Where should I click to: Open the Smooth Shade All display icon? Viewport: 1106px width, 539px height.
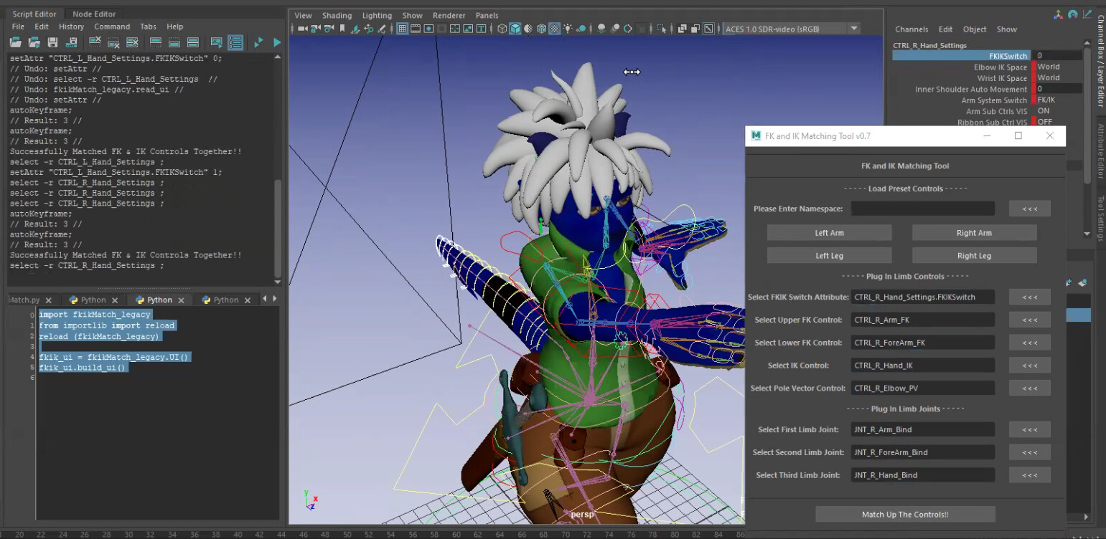(515, 28)
